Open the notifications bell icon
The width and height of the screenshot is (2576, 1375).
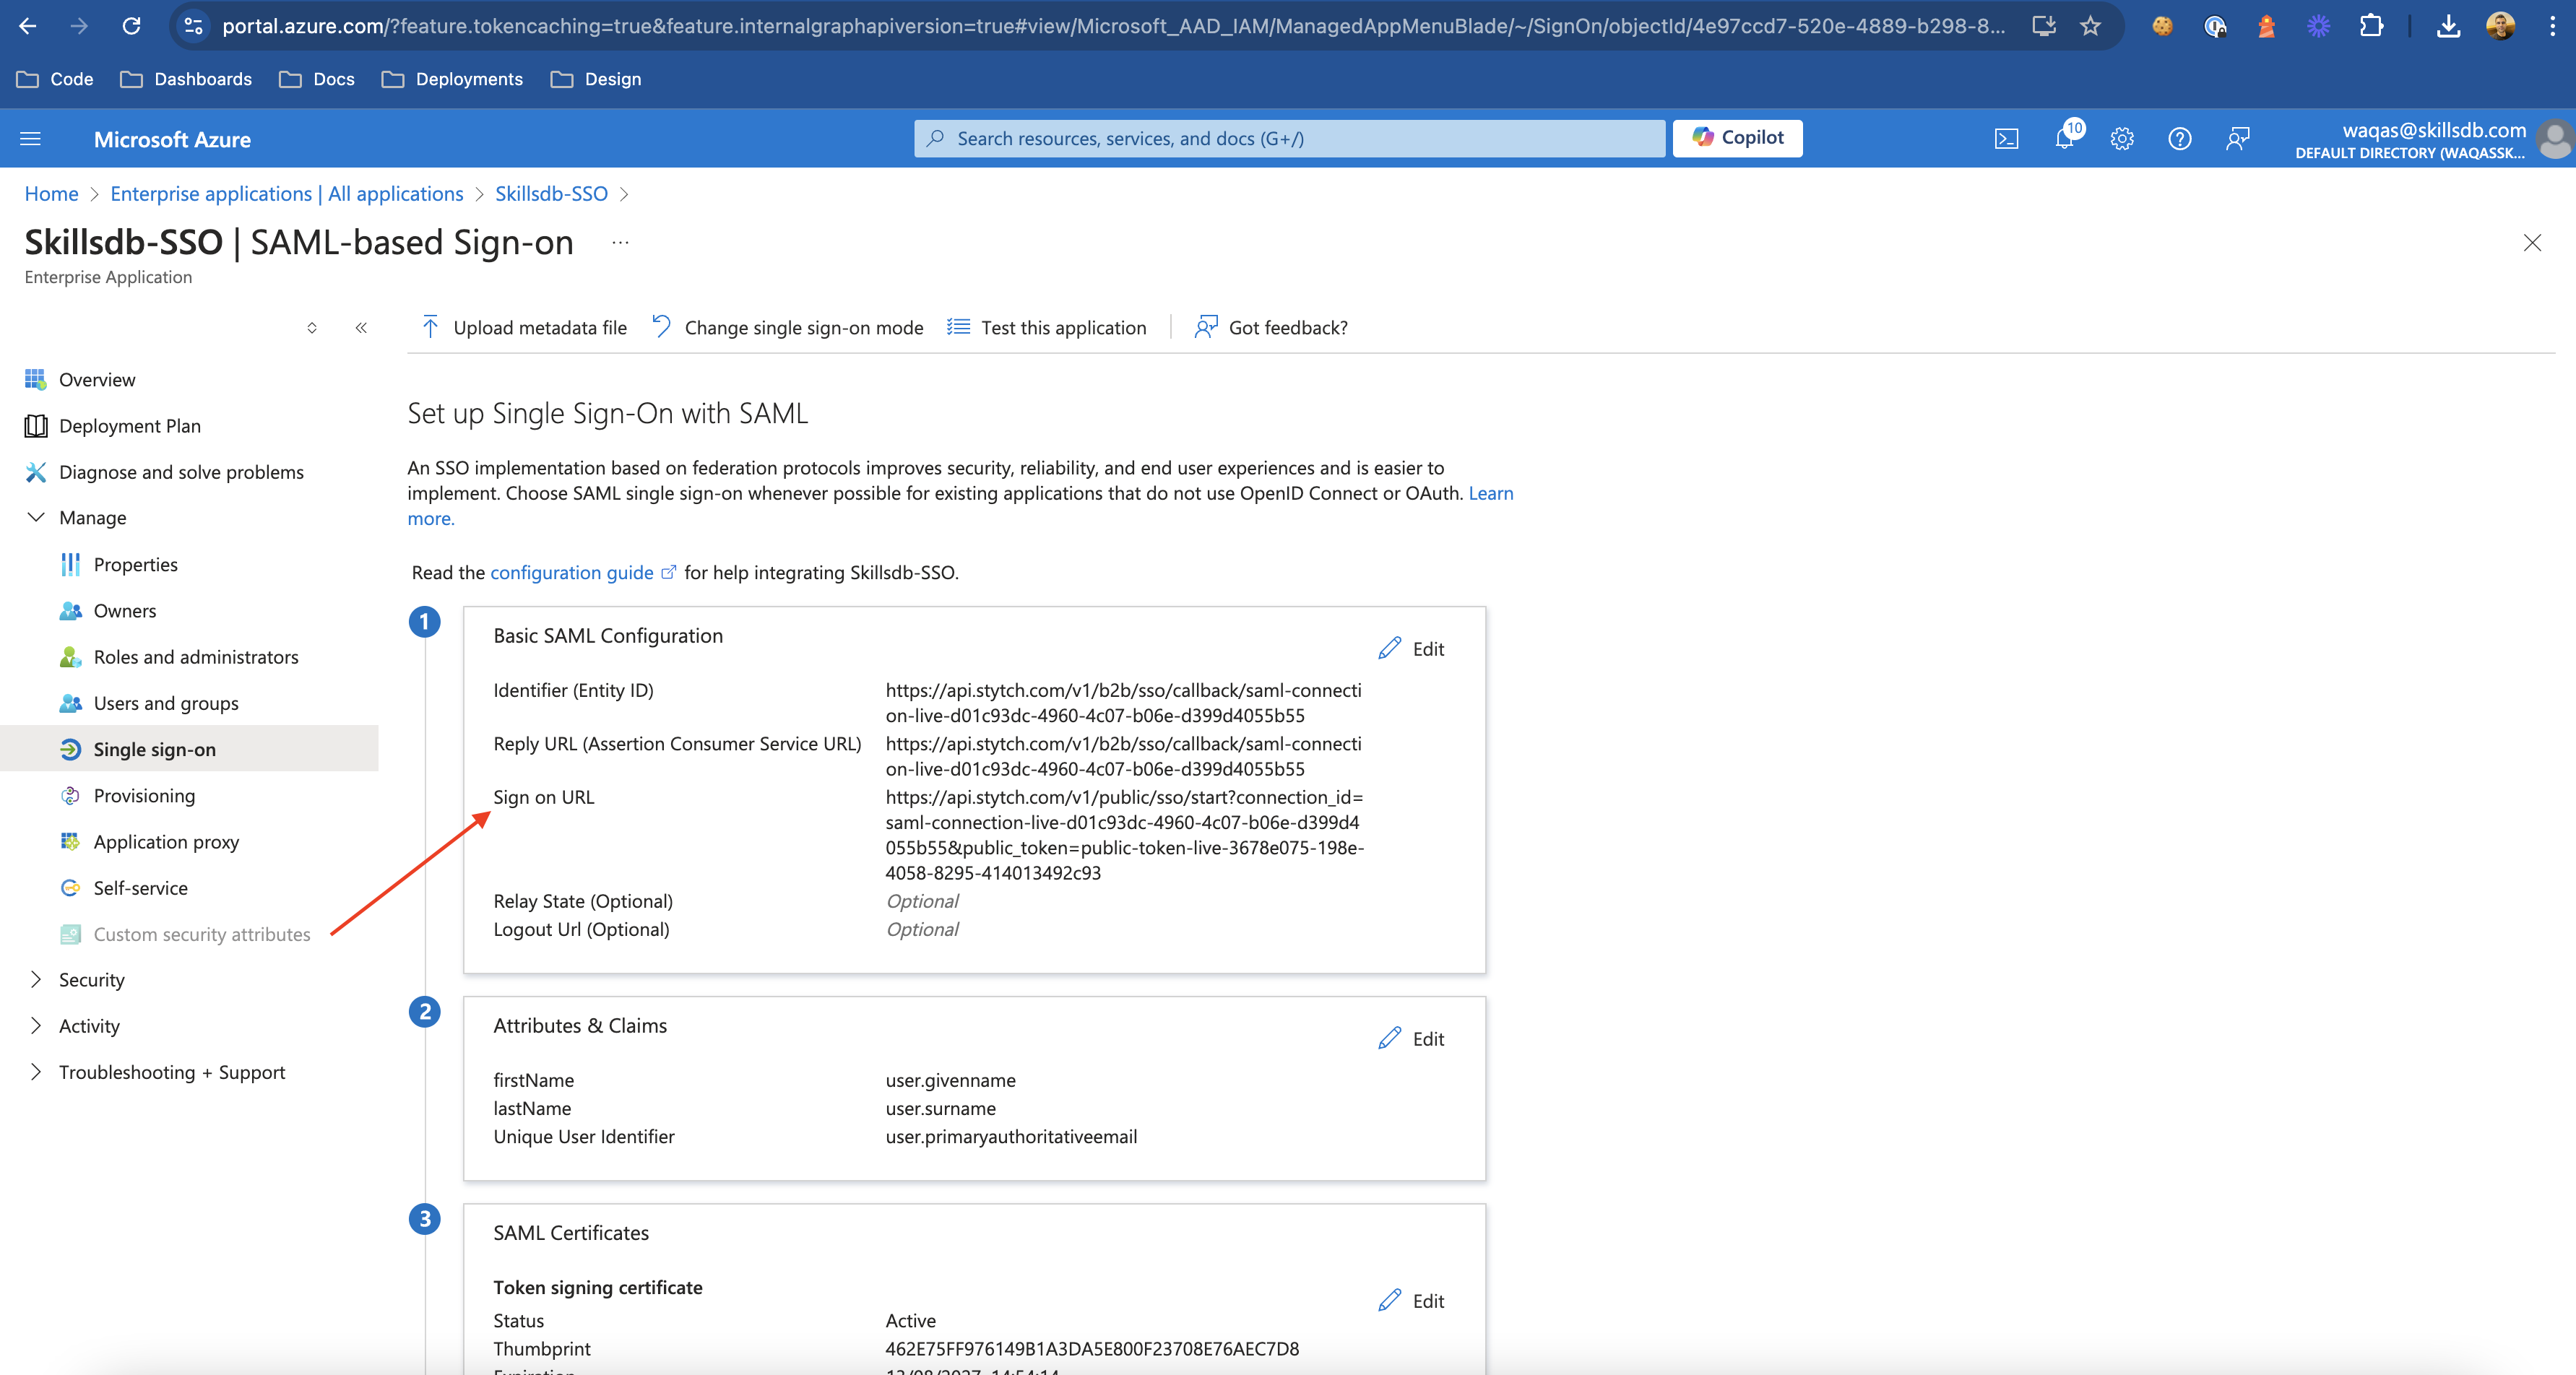click(2064, 139)
